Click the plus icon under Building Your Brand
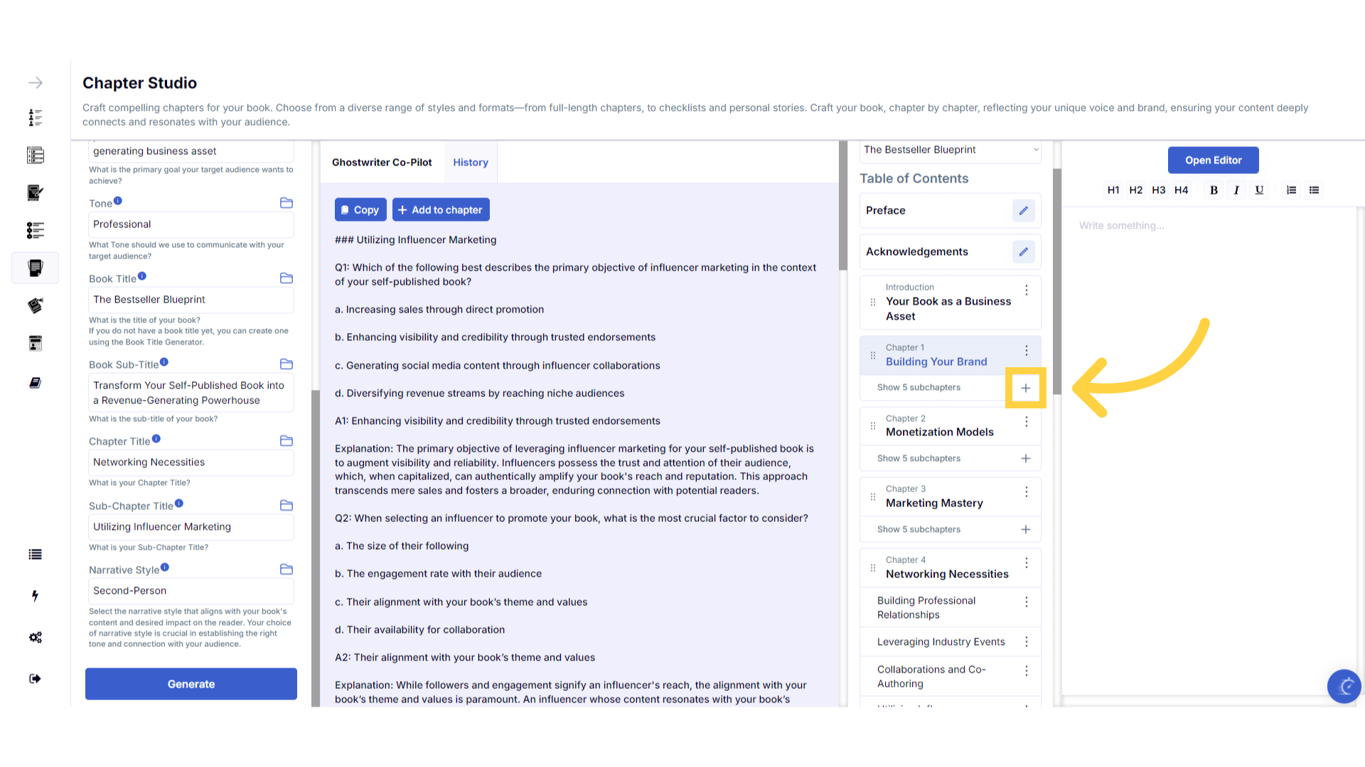The image size is (1365, 767). click(x=1025, y=388)
